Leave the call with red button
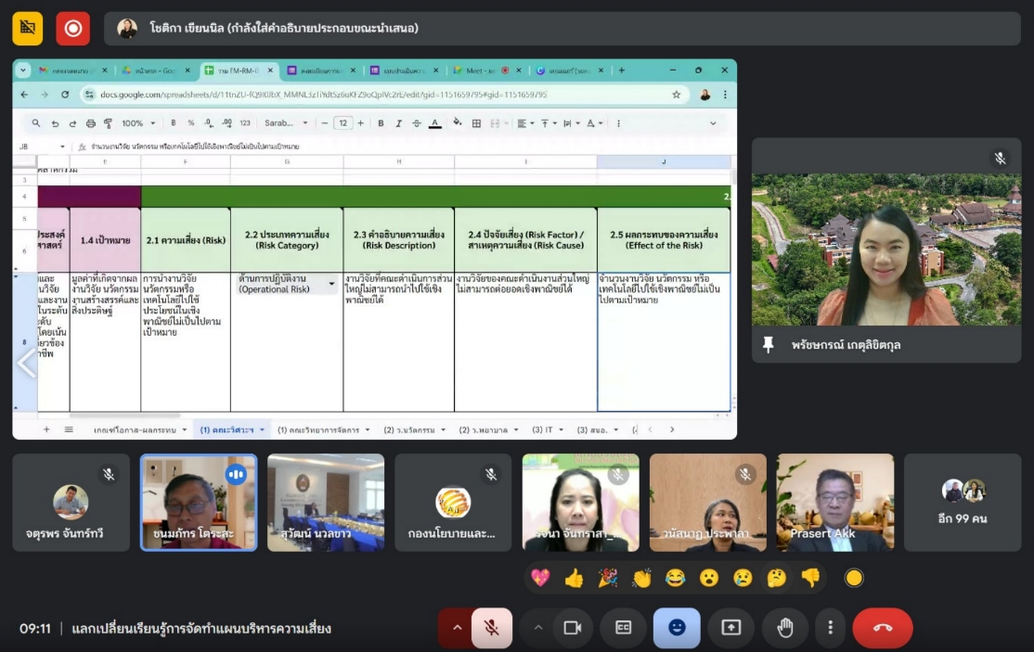Screen dimensions: 1034x652 coord(882,628)
